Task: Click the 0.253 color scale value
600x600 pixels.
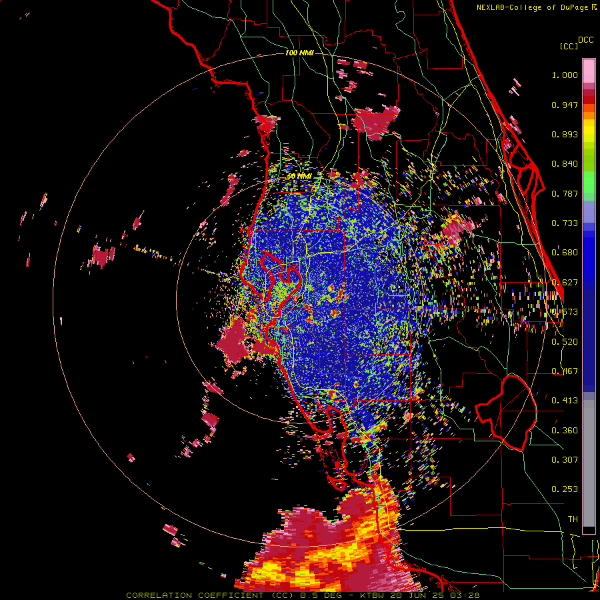Action: tap(565, 489)
